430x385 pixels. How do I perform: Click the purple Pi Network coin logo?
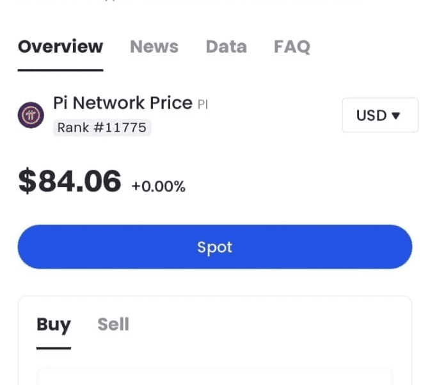31,115
